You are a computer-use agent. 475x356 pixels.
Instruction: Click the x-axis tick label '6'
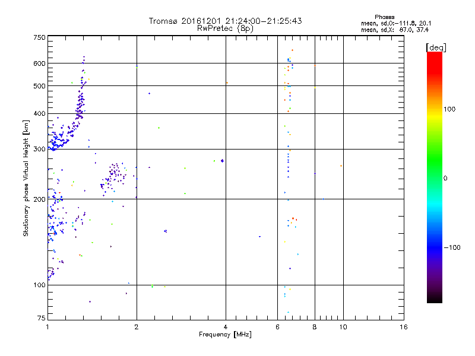[x=277, y=327]
